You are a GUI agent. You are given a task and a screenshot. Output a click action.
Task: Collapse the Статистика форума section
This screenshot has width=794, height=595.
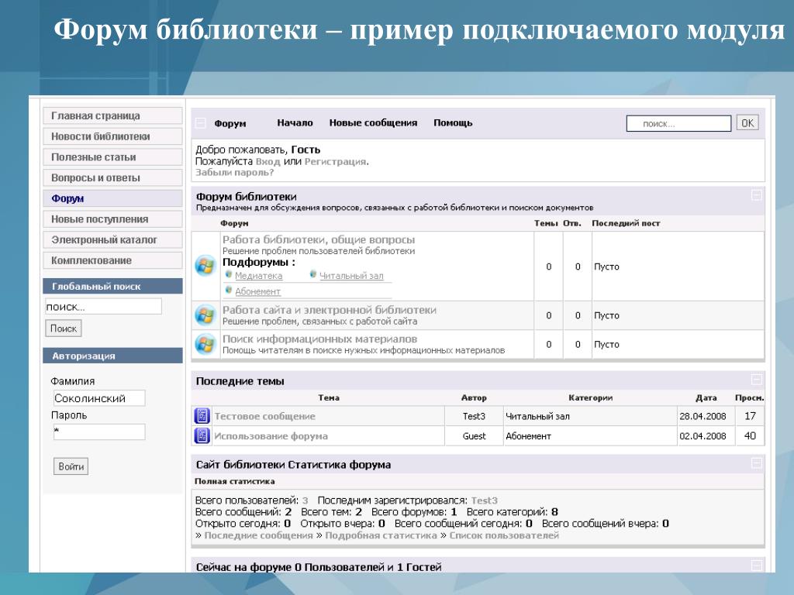tap(756, 463)
